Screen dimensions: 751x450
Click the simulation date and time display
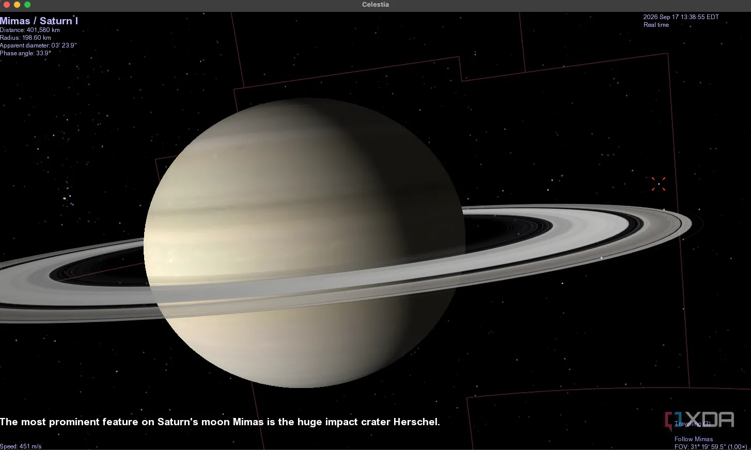point(681,17)
